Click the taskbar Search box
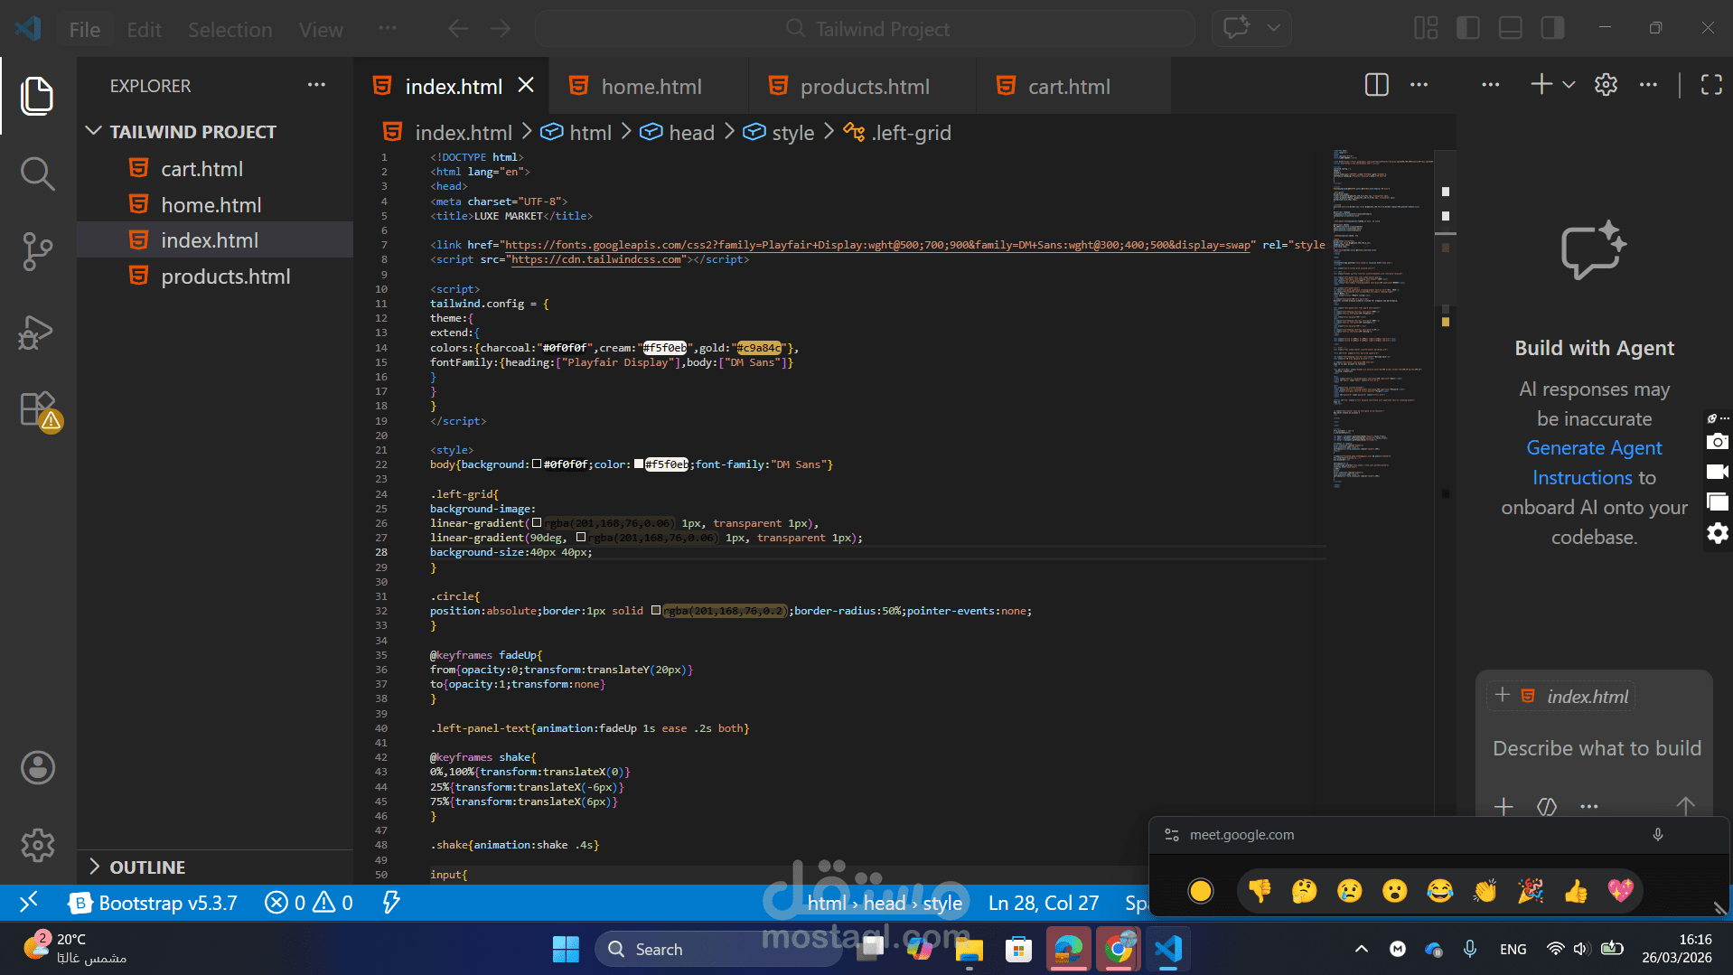Viewport: 1733px width, 975px height. click(x=718, y=949)
